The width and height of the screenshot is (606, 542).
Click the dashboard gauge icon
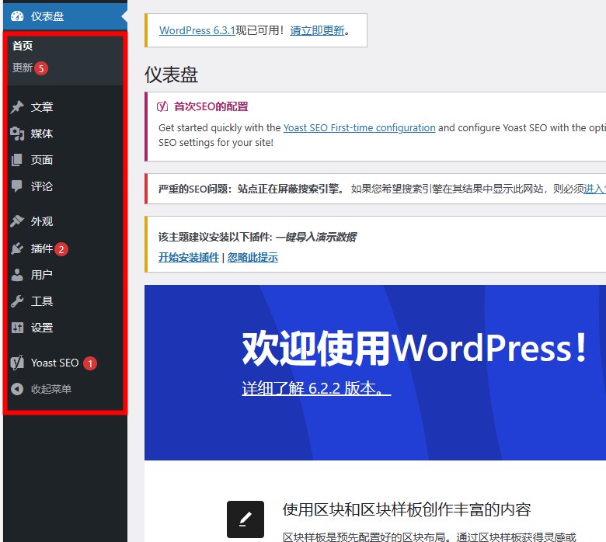click(x=17, y=16)
